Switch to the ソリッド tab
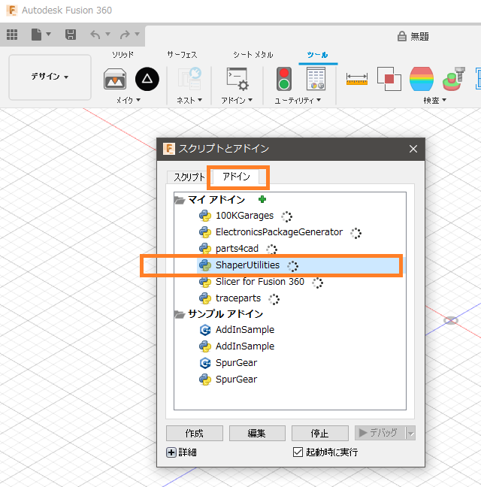 [123, 55]
